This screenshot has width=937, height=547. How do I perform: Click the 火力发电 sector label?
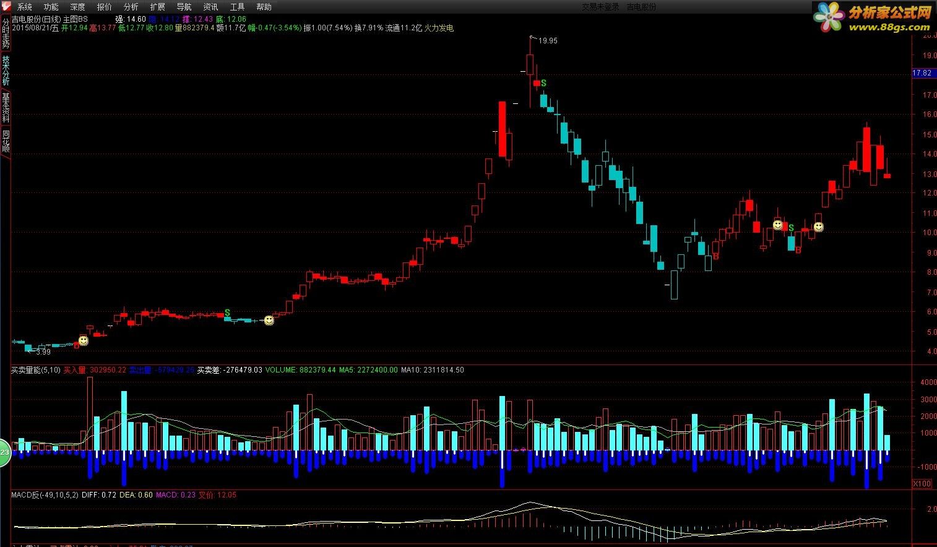tap(439, 28)
